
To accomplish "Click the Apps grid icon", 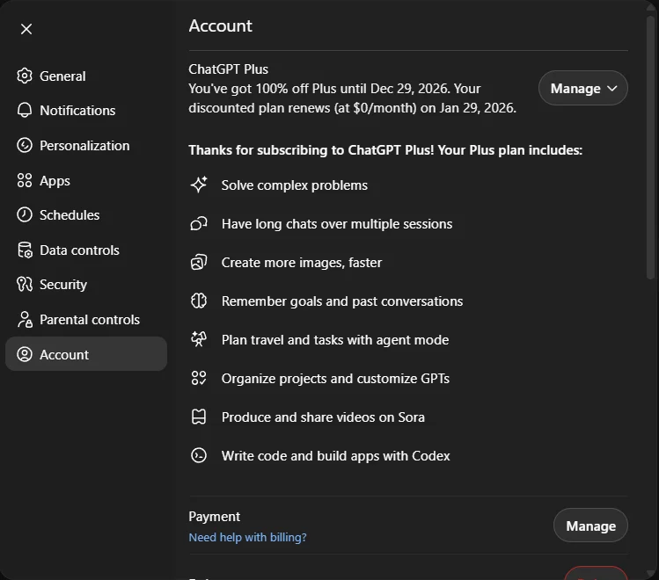I will click(x=25, y=180).
